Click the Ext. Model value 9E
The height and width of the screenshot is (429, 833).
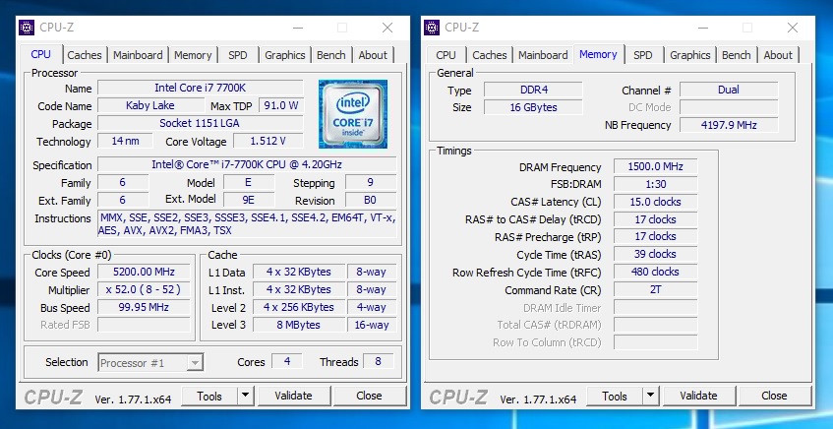[249, 200]
